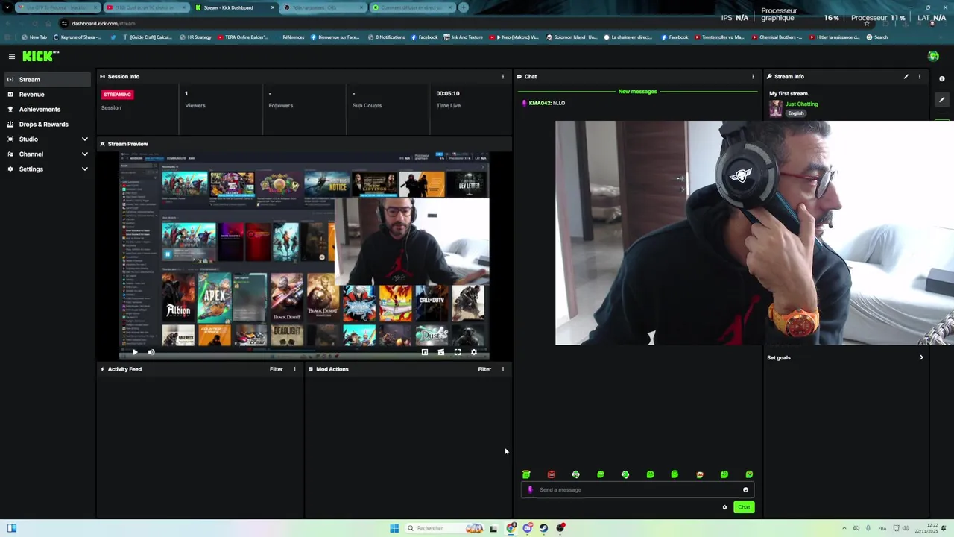Click the ninth quick emote in chat
954x537 pixels.
click(724, 474)
